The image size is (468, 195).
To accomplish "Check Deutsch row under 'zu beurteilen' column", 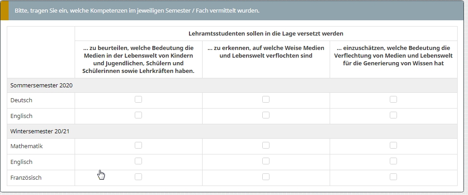I will click(138, 100).
